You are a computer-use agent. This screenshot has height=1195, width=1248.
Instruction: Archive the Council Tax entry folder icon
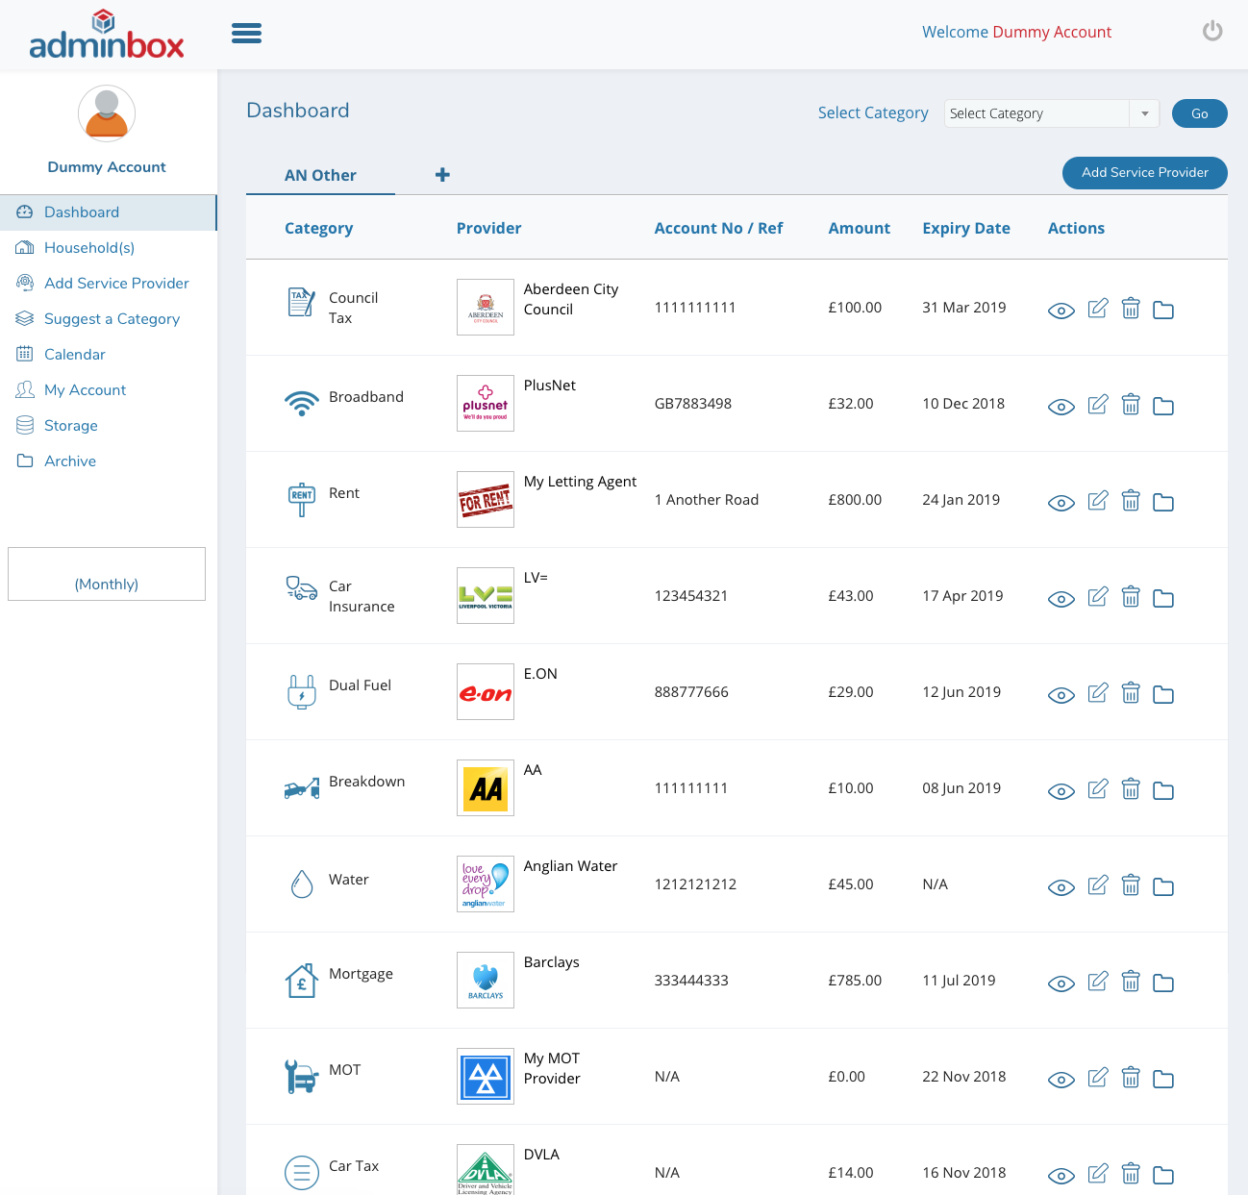(x=1163, y=310)
